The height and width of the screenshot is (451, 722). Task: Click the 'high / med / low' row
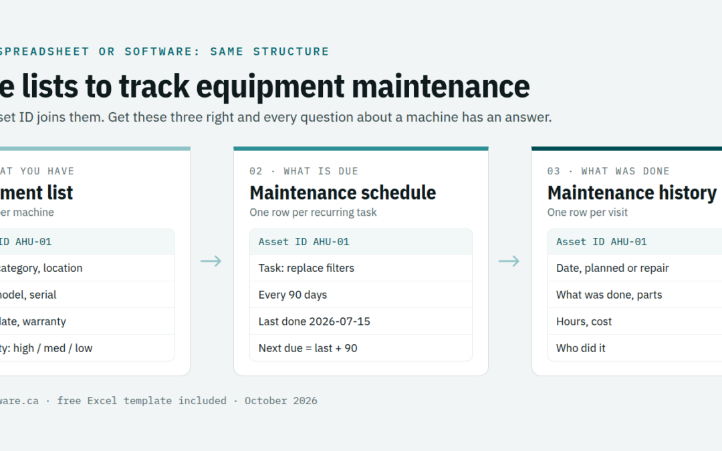pos(87,348)
